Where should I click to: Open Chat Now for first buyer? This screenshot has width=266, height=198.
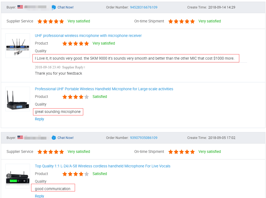pyautogui.click(x=65, y=7)
